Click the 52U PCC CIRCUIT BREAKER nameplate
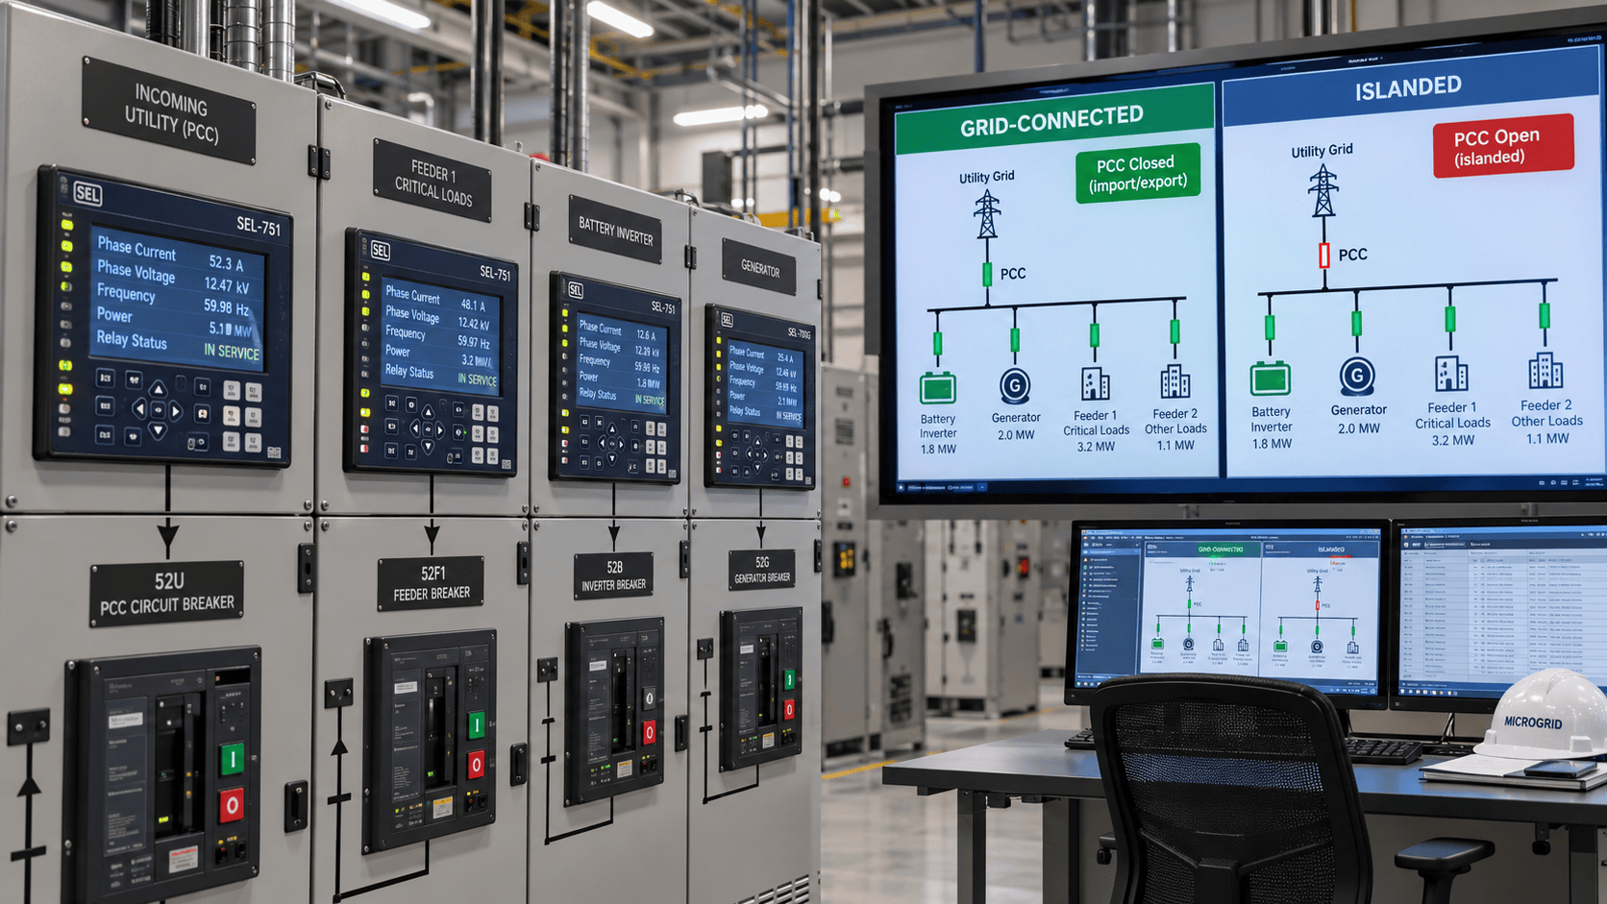 click(x=167, y=594)
